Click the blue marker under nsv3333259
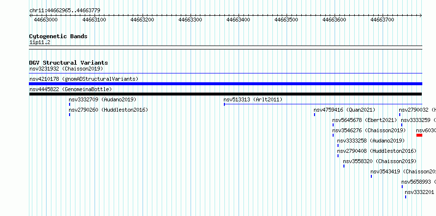The height and width of the screenshot is (216, 436). click(x=402, y=125)
